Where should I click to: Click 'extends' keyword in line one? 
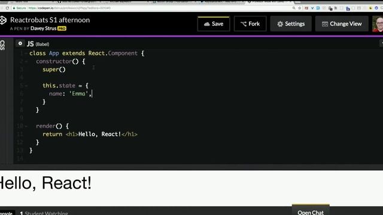click(74, 53)
